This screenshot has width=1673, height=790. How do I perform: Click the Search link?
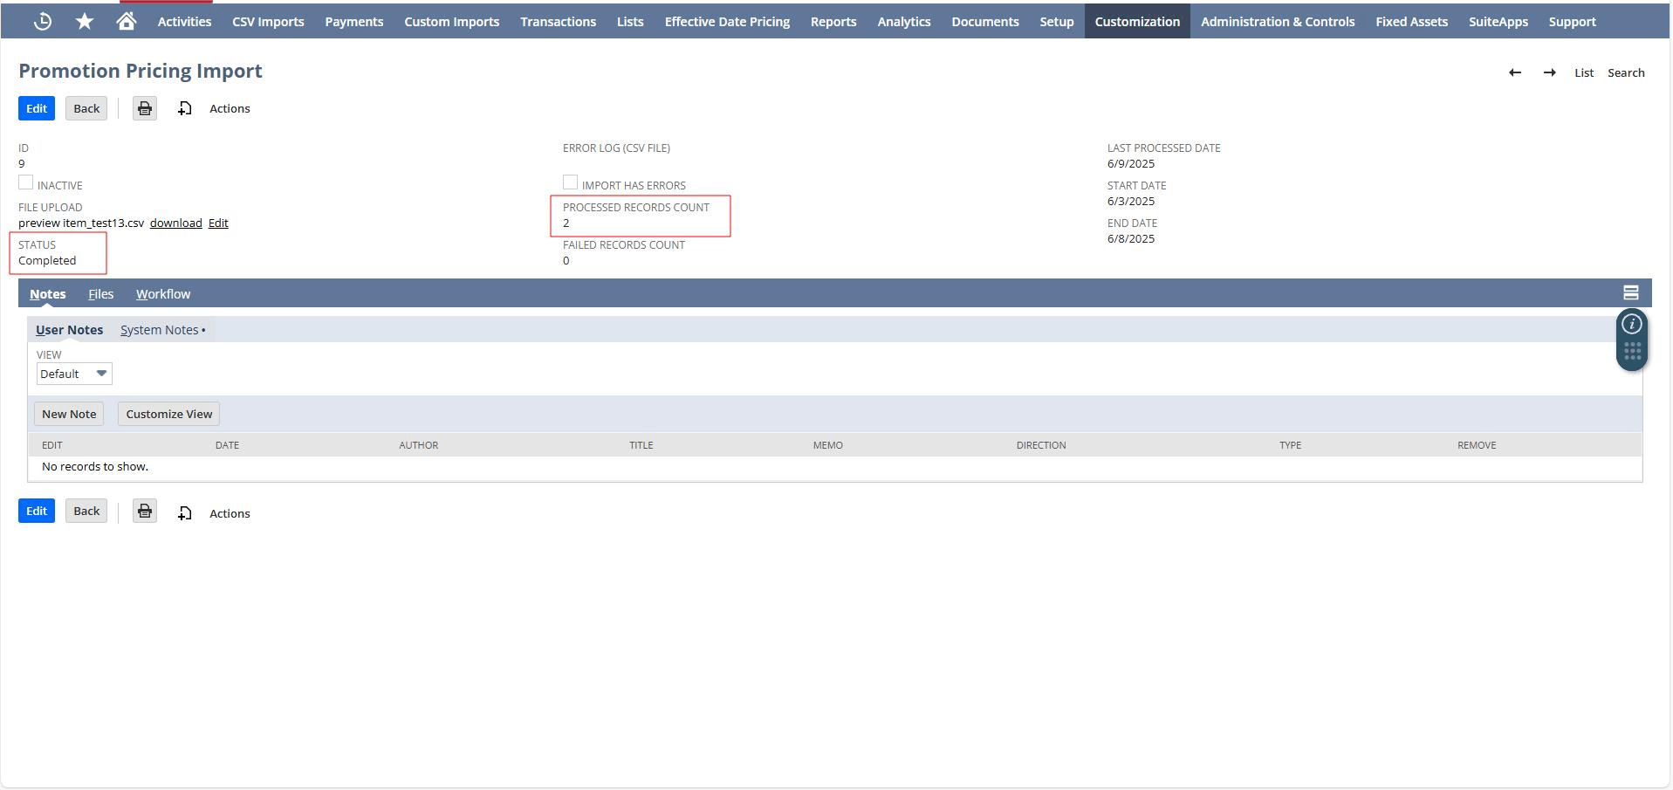(x=1626, y=72)
